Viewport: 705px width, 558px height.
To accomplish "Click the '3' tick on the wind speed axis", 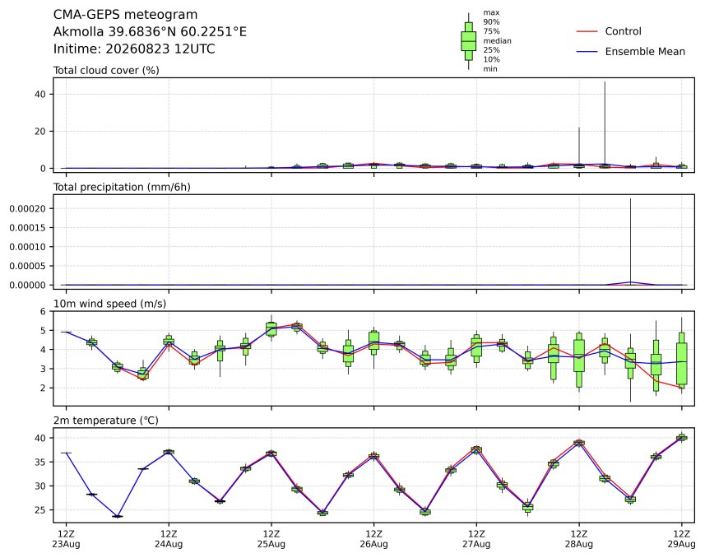I will tap(43, 369).
